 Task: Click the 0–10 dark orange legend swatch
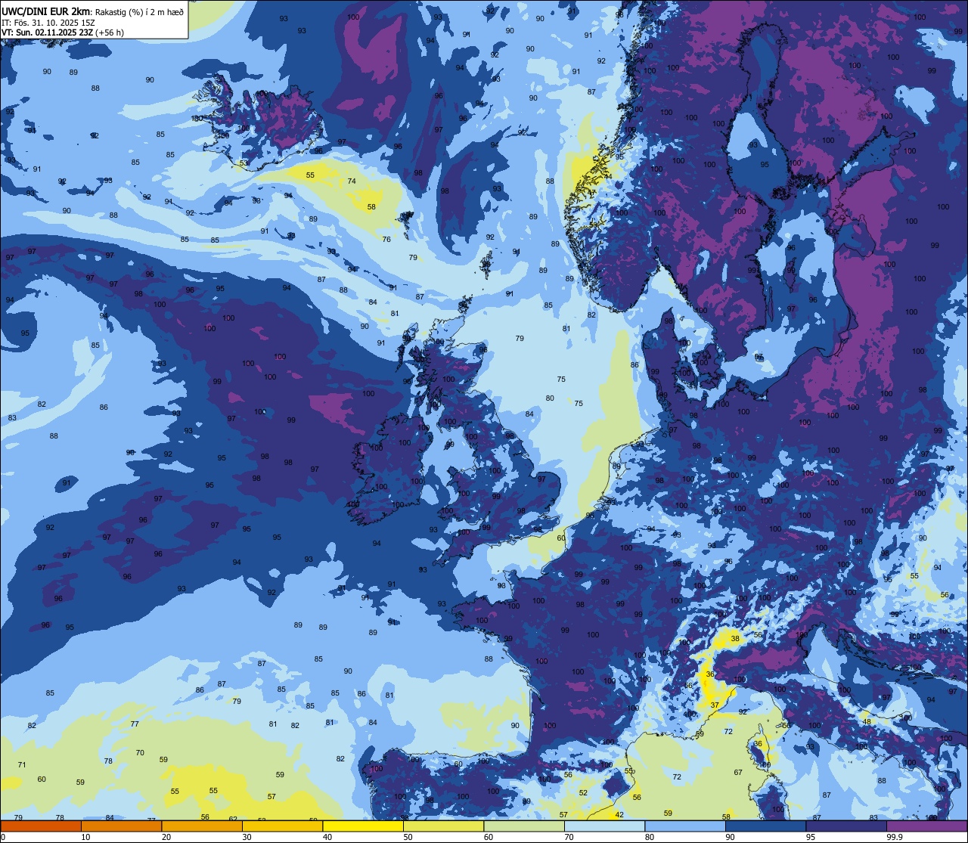(x=41, y=826)
